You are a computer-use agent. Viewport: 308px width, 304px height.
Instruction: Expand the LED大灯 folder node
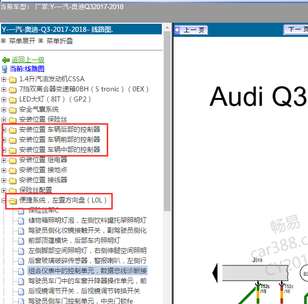(x=4, y=99)
